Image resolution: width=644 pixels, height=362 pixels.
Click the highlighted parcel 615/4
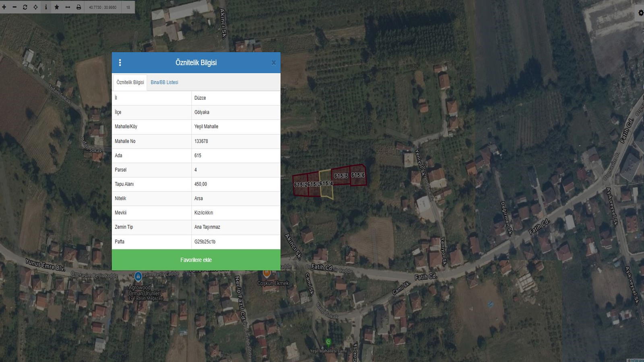[326, 184]
